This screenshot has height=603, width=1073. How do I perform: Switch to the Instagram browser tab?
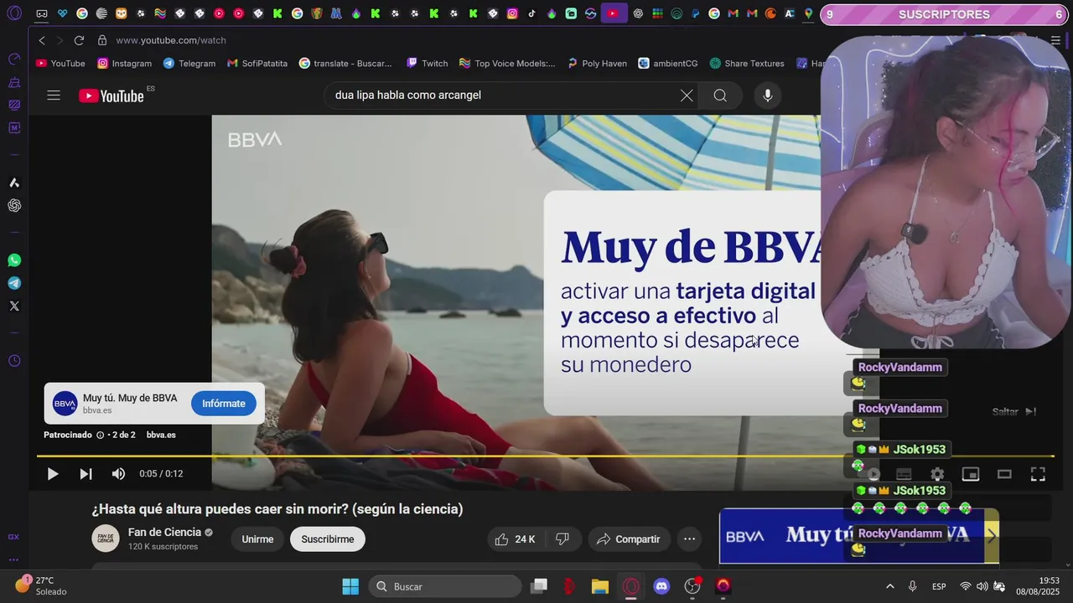coord(512,13)
